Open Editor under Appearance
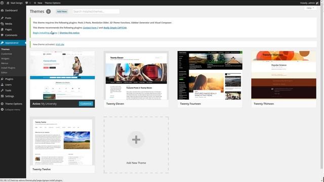324x182 pixels. tap(4, 73)
